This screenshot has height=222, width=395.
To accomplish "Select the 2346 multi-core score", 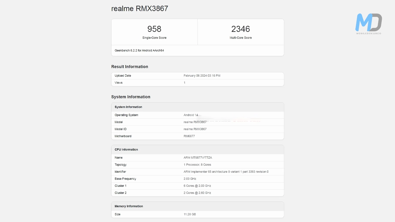I will 240,29.
